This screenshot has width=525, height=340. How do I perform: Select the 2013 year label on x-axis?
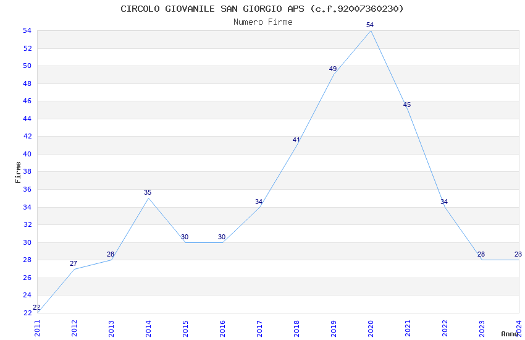(112, 328)
